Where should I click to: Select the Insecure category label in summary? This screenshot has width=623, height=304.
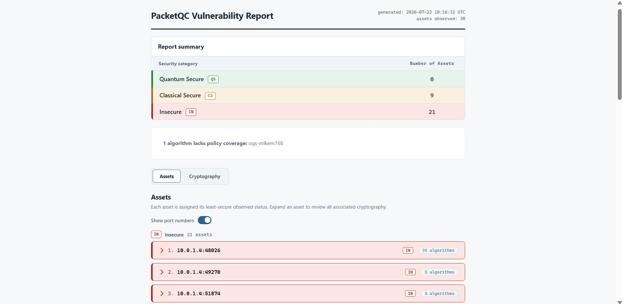click(x=171, y=112)
